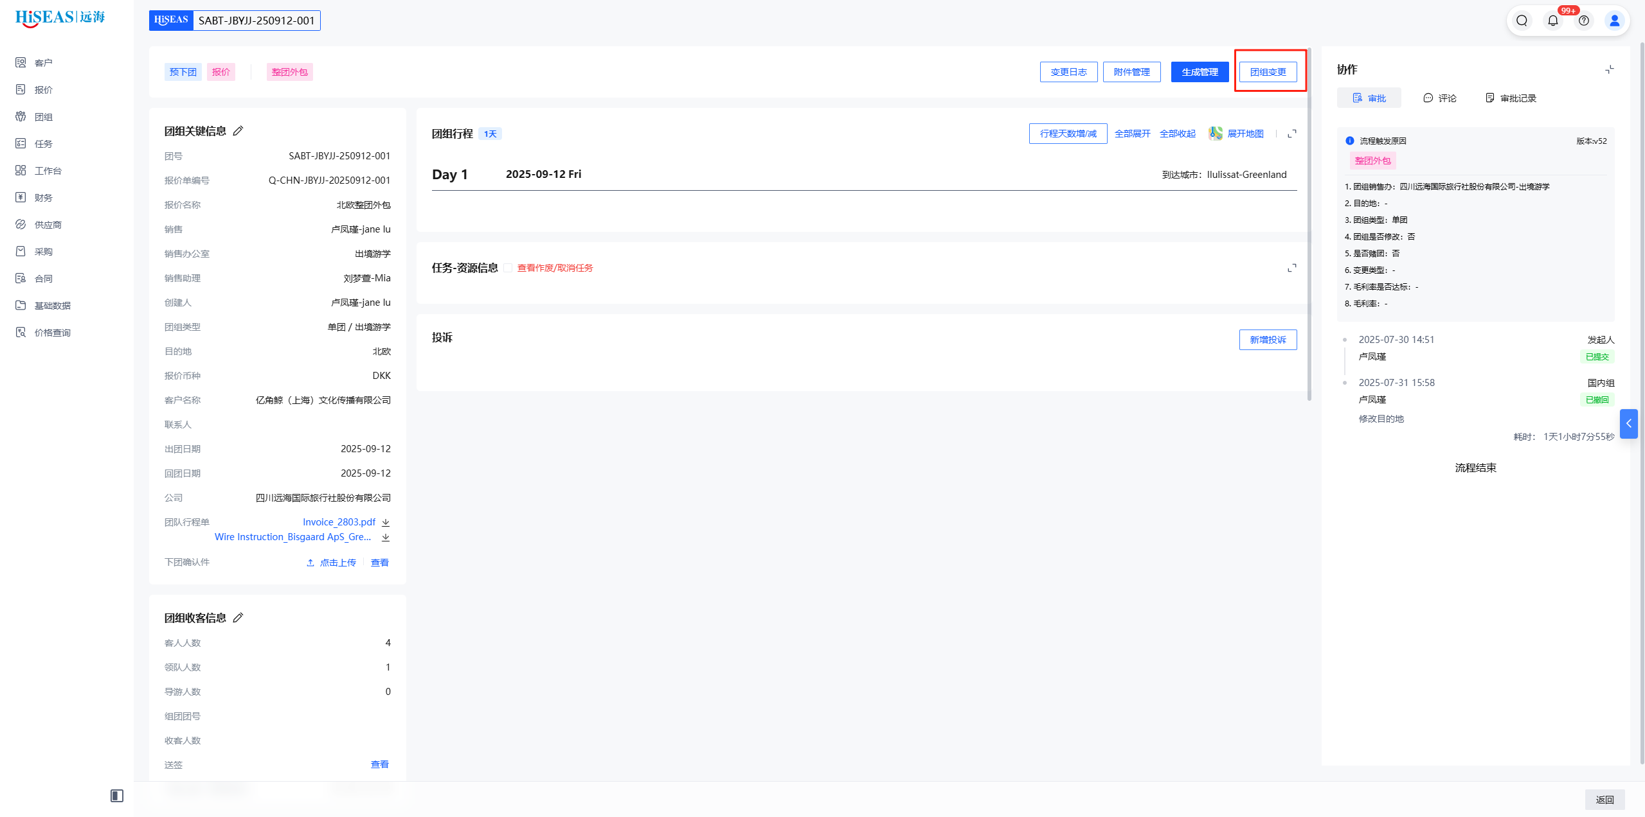This screenshot has height=817, width=1645.
Task: Expand the 团组行程 panel to fullscreen
Action: pos(1291,134)
